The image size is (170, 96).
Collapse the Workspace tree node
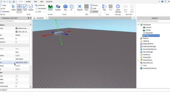(x=138, y=25)
